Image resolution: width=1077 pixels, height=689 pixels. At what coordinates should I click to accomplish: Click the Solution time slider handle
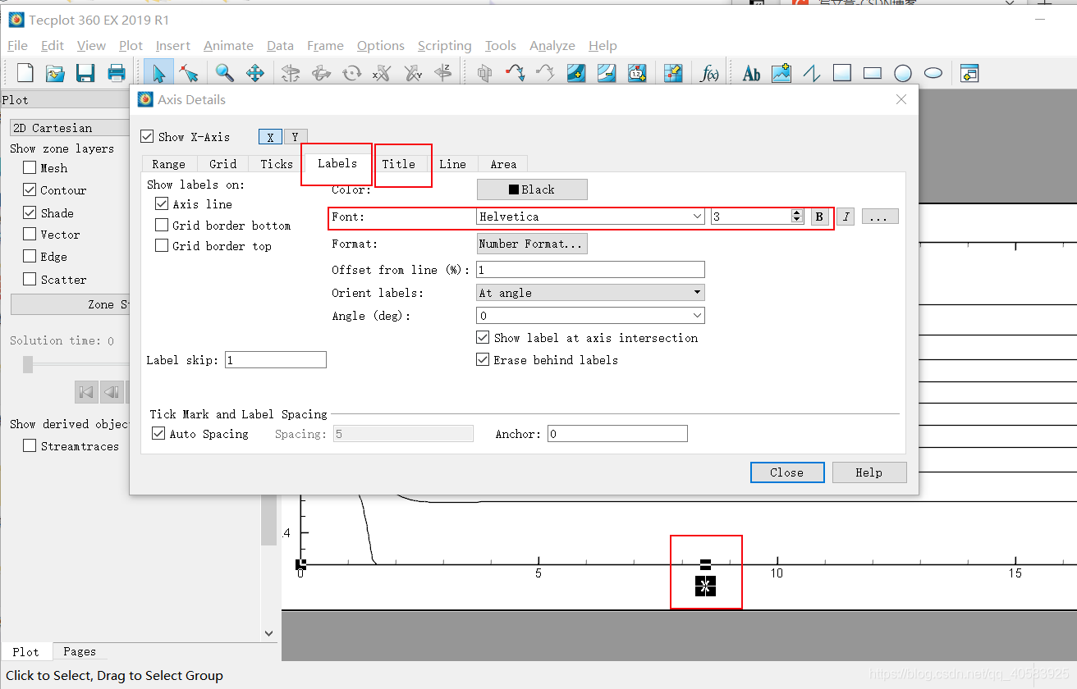pos(28,364)
